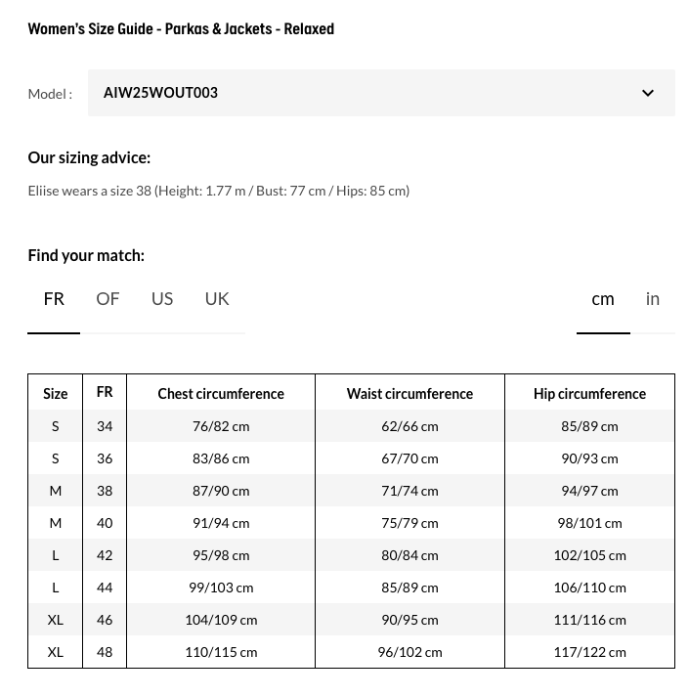Select the US size tab
The height and width of the screenshot is (697, 689).
point(162,299)
